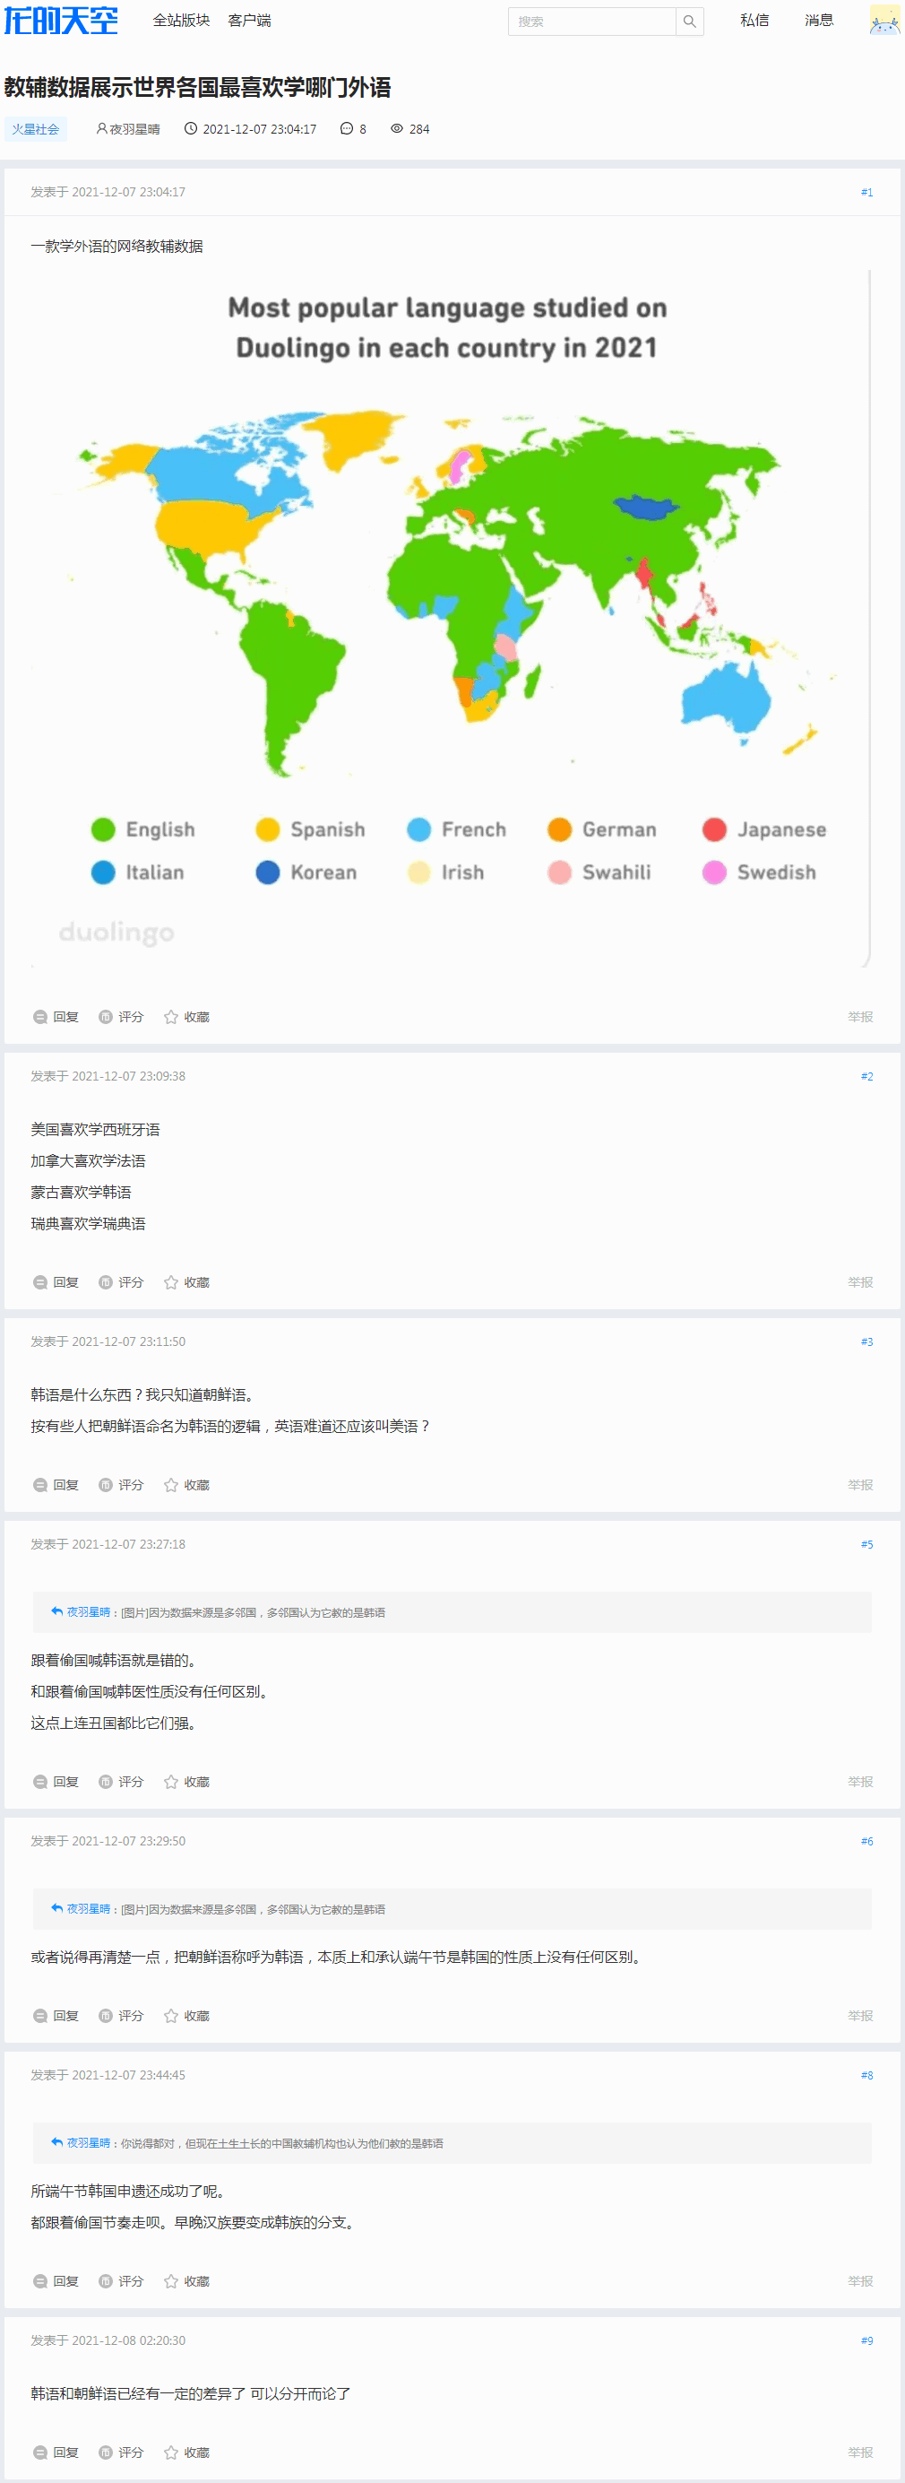Click the timestamp 发表于 2021-12-08 02:20:30
Screen dimensions: 905x2483
click(108, 2340)
